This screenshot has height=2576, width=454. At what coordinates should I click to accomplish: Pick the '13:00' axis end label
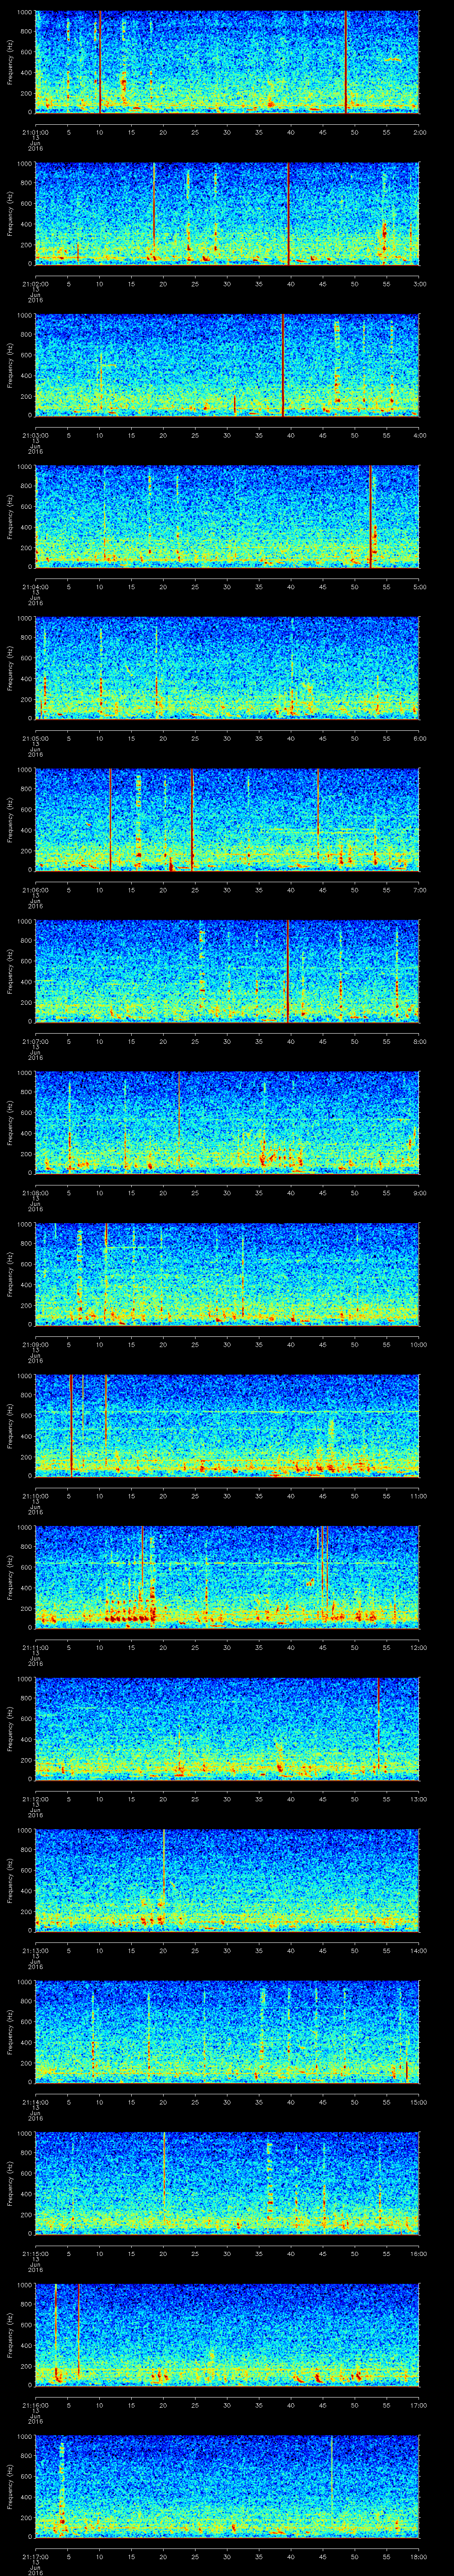[x=419, y=1798]
